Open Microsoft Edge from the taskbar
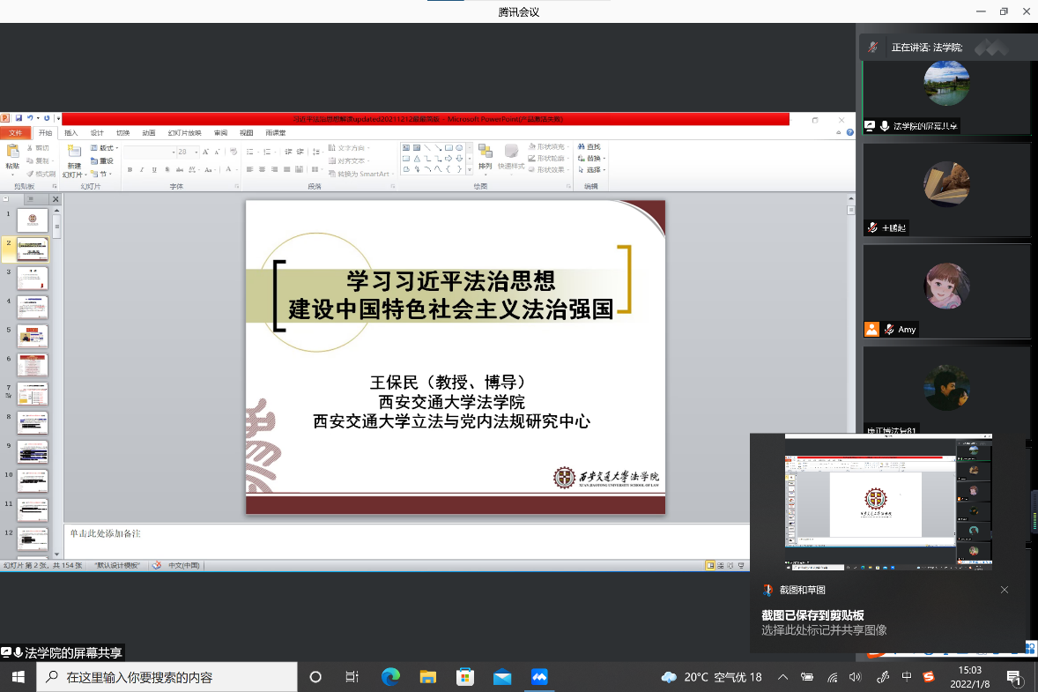The image size is (1038, 692). tap(390, 677)
